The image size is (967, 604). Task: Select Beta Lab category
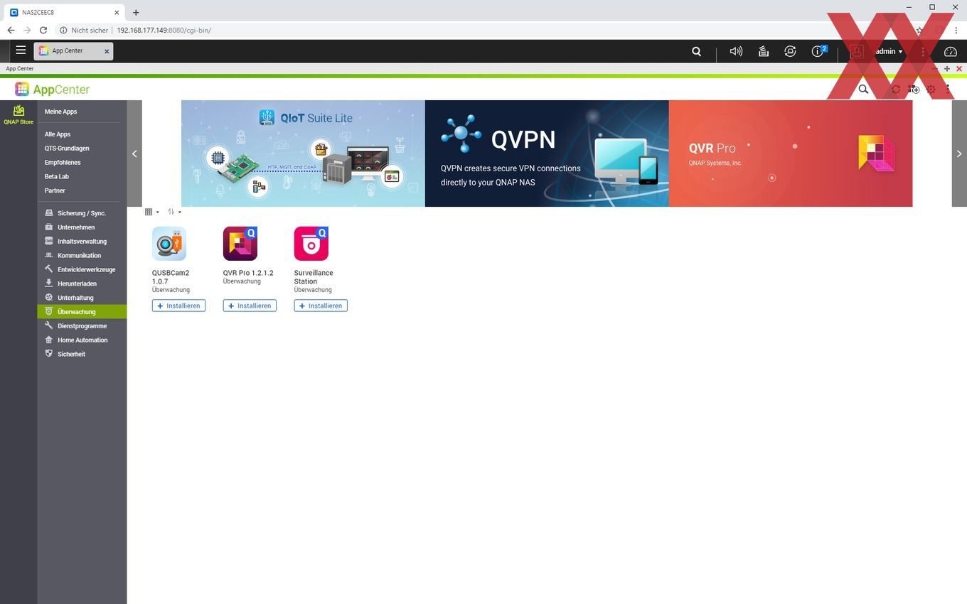(x=57, y=177)
